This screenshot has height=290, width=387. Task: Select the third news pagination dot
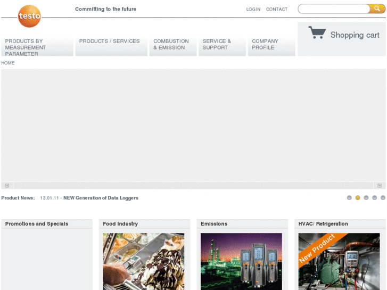(x=366, y=198)
